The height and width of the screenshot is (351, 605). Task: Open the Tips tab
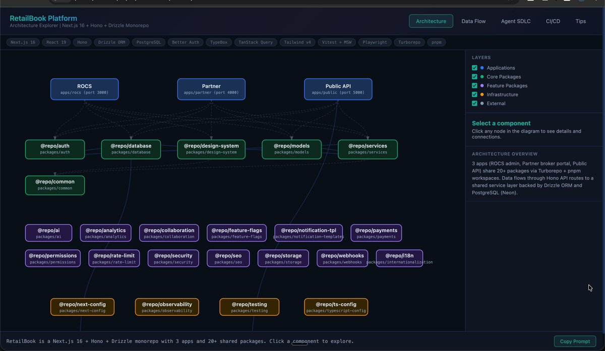point(581,21)
